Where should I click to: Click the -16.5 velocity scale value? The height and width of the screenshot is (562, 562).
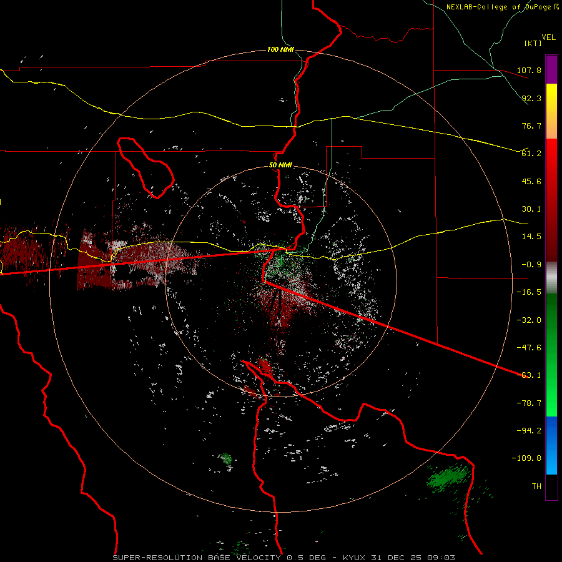(529, 292)
